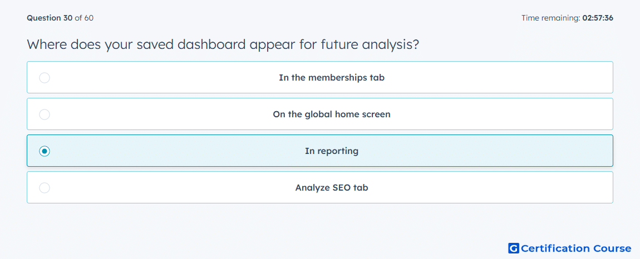The width and height of the screenshot is (640, 259).
Task: Click the 'Question 30' counter label
Action: point(50,18)
